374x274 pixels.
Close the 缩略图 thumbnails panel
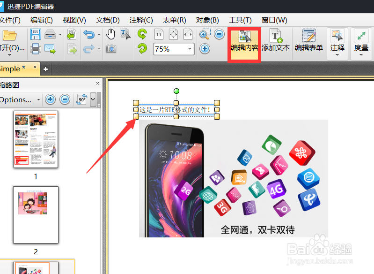point(97,83)
